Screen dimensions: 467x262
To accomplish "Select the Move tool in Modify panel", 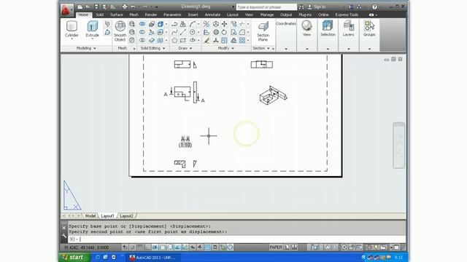I will pyautogui.click(x=224, y=24).
